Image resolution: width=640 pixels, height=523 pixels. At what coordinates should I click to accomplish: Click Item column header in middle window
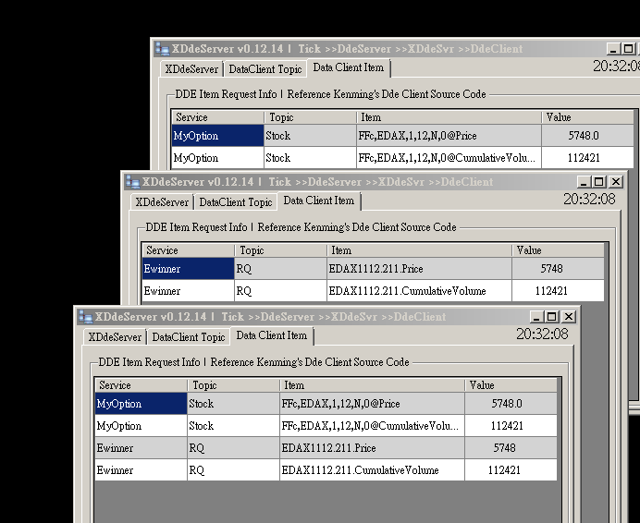point(420,250)
